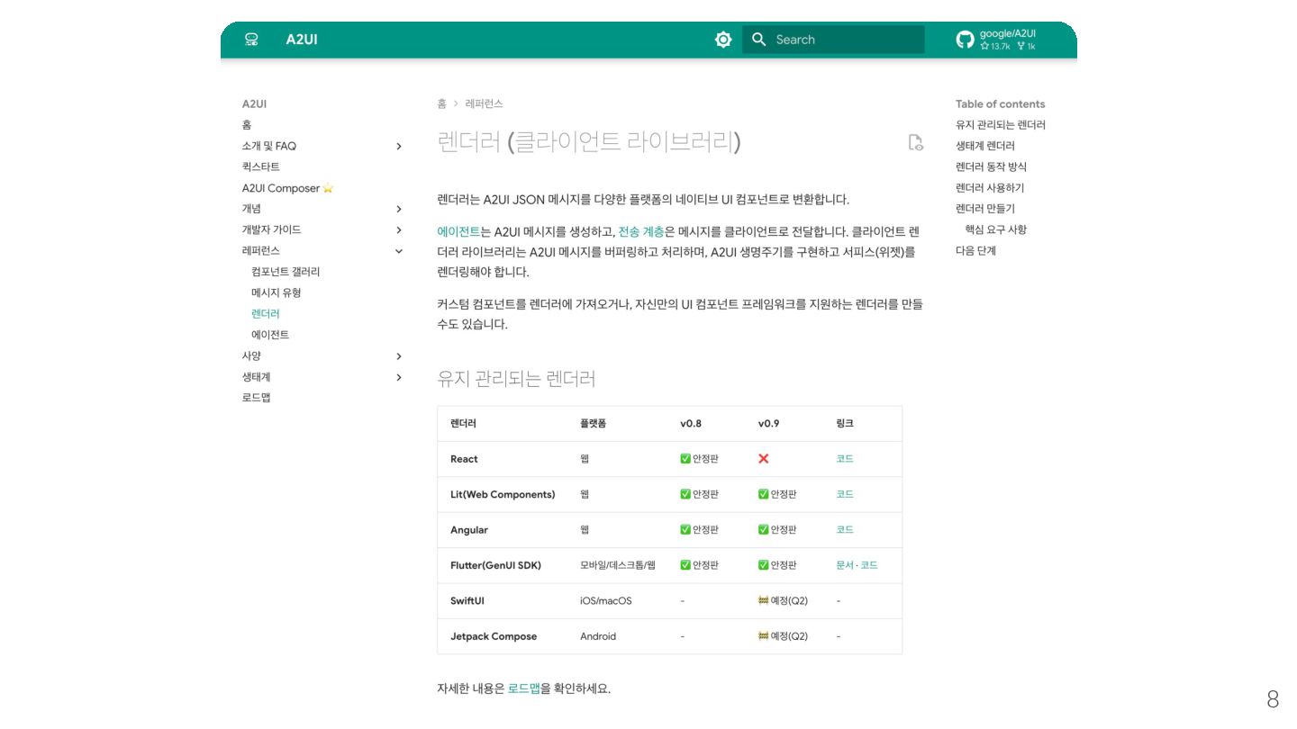Click the A2UI logo icon in header
1297x729 pixels.
(251, 40)
